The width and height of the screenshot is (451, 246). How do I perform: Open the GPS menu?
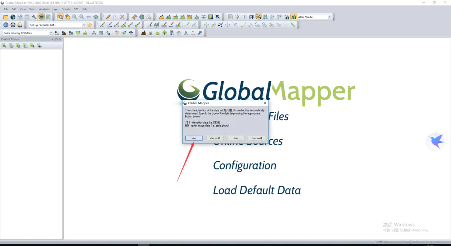point(76,9)
